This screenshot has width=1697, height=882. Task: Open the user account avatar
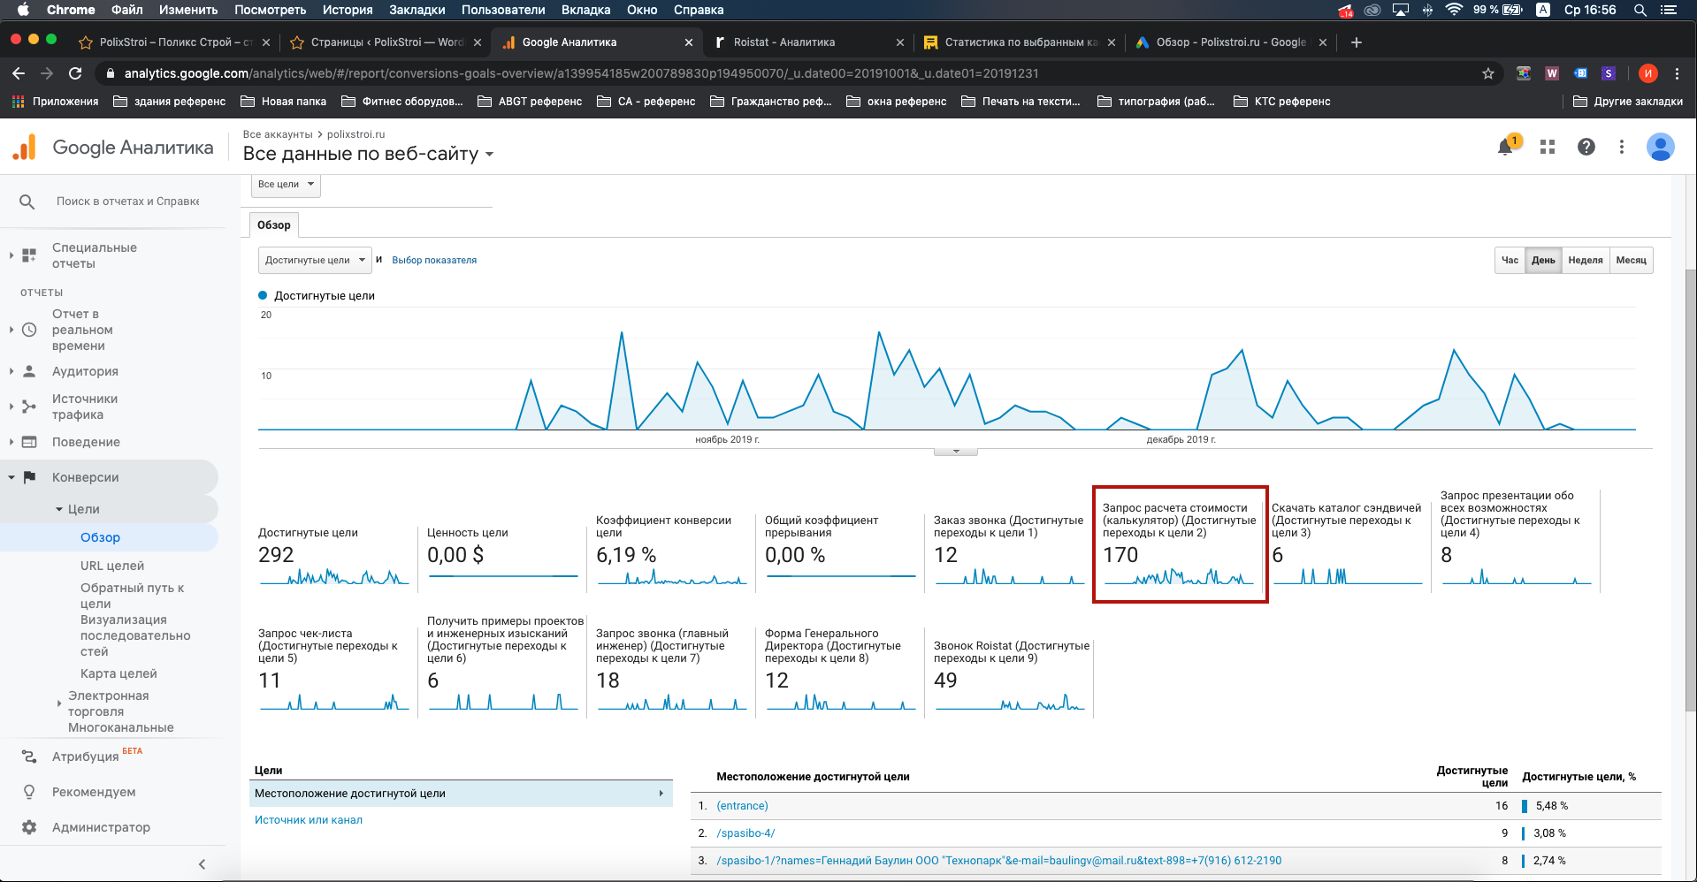coord(1660,147)
